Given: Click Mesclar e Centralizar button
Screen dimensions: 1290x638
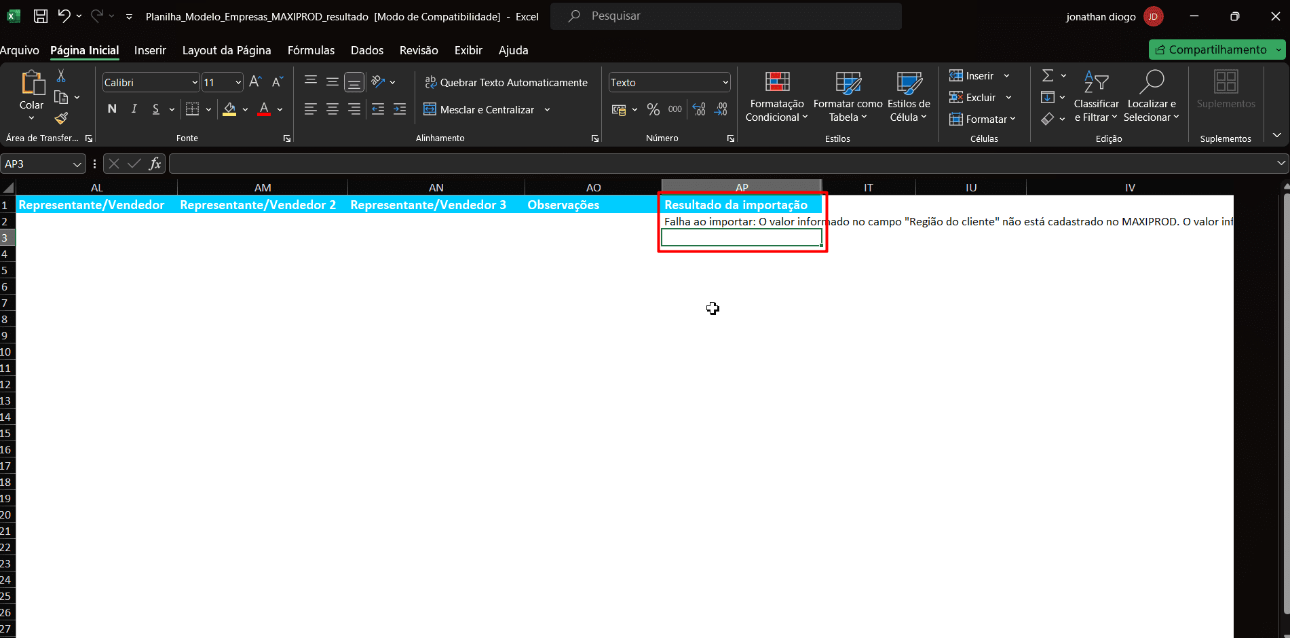Looking at the screenshot, I should tap(479, 109).
